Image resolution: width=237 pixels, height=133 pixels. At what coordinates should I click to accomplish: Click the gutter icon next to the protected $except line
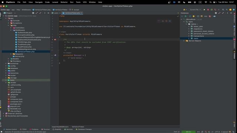pyautogui.click(x=55, y=55)
